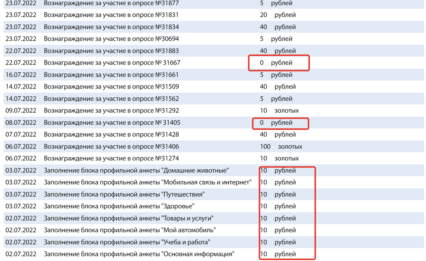Select the "100 золотых" amount for survey №31406
Viewport: 426px width, 261px height.
(281, 147)
